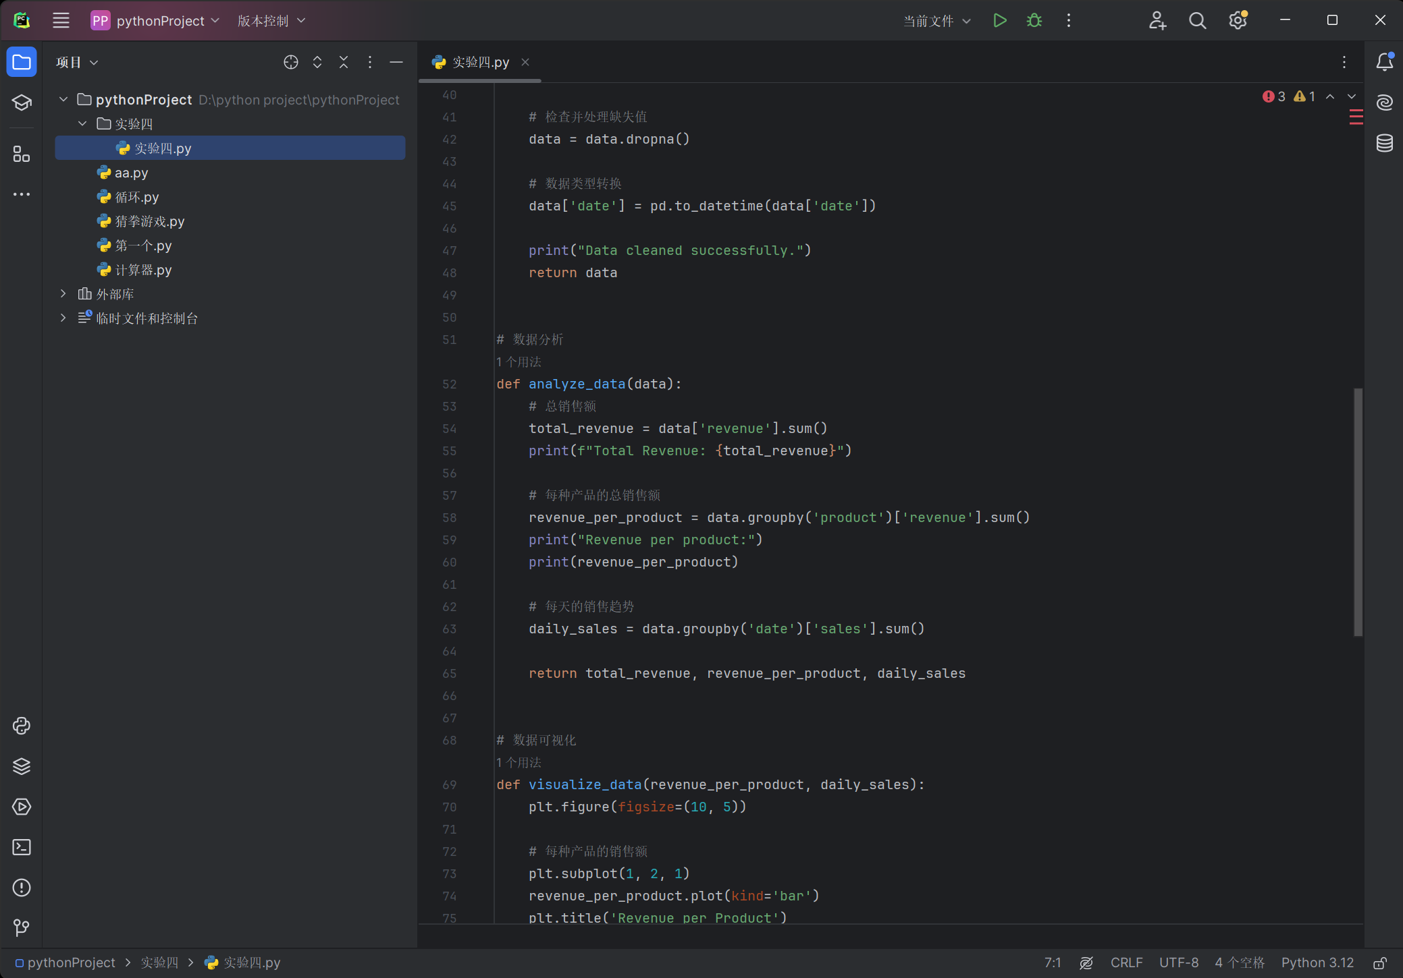The width and height of the screenshot is (1403, 978).
Task: Open the Notifications bell
Action: pos(1385,62)
